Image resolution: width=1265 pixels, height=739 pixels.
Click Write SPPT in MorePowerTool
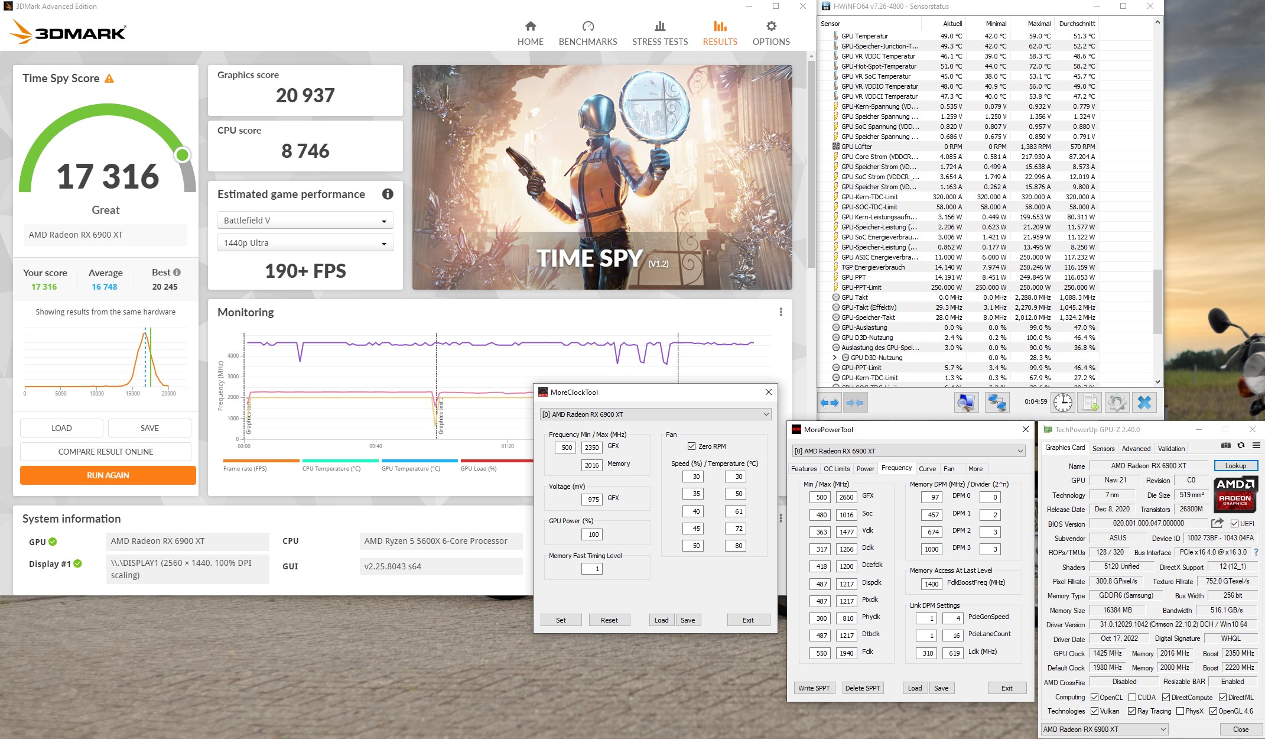click(x=814, y=688)
